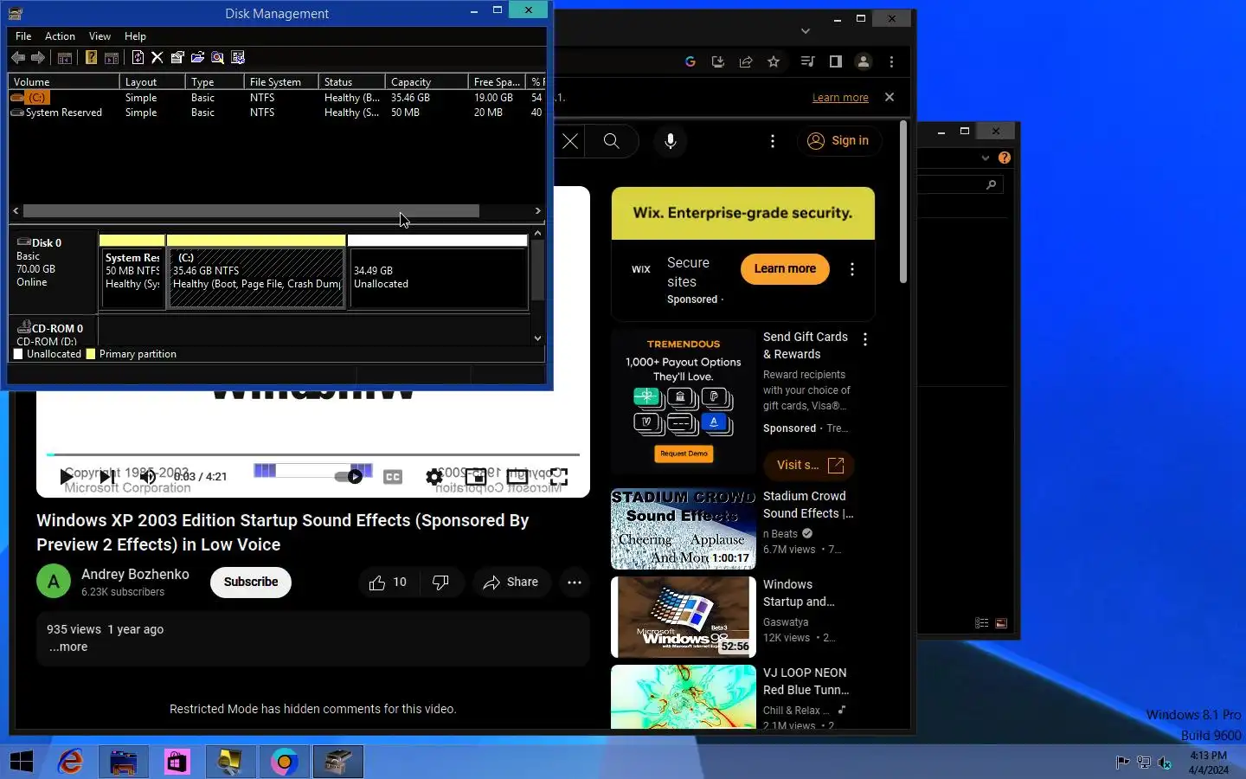This screenshot has width=1246, height=779.
Task: Click the Delete X toolbar icon
Action: pyautogui.click(x=157, y=58)
